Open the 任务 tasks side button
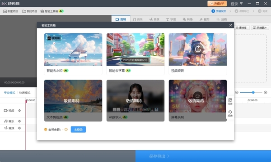271x162 pixels. [x=230, y=102]
